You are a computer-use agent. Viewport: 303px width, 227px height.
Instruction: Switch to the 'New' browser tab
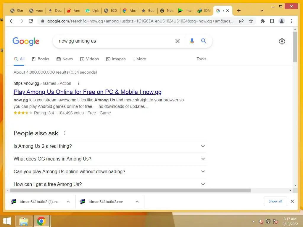point(167,11)
